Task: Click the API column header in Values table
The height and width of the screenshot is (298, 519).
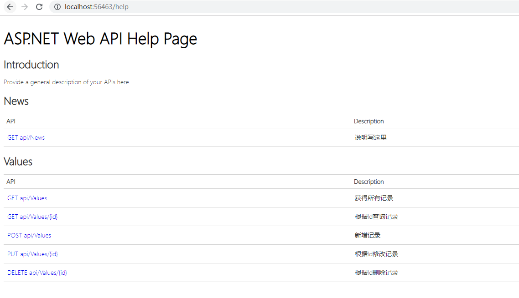Action: pyautogui.click(x=11, y=182)
